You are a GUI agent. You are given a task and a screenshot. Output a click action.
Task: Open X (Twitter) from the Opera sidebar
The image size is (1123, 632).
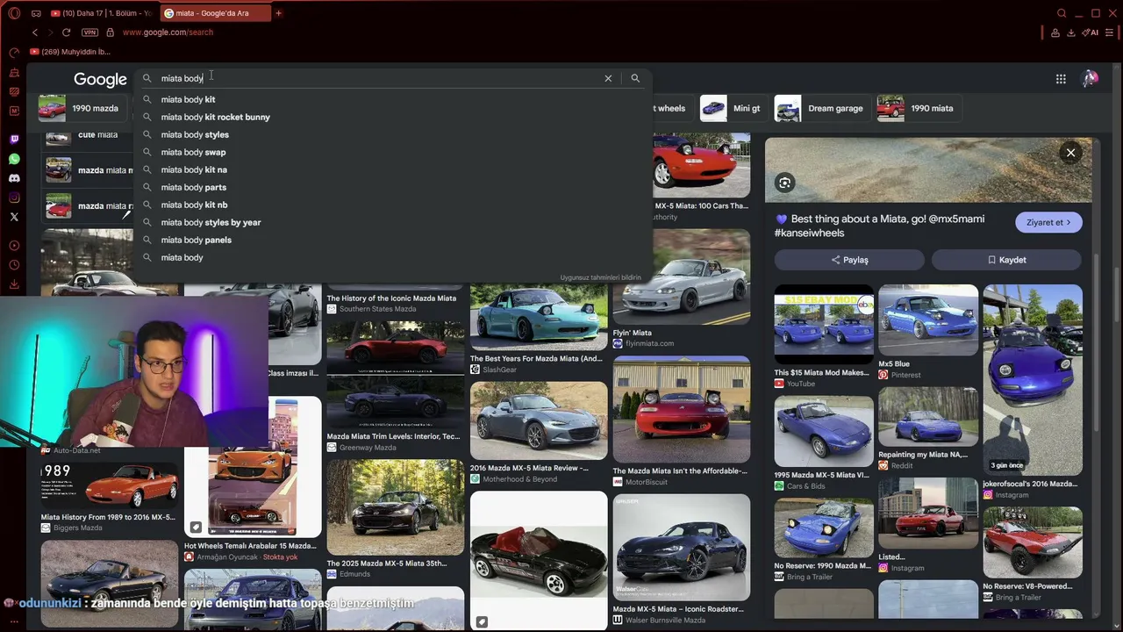coord(14,217)
